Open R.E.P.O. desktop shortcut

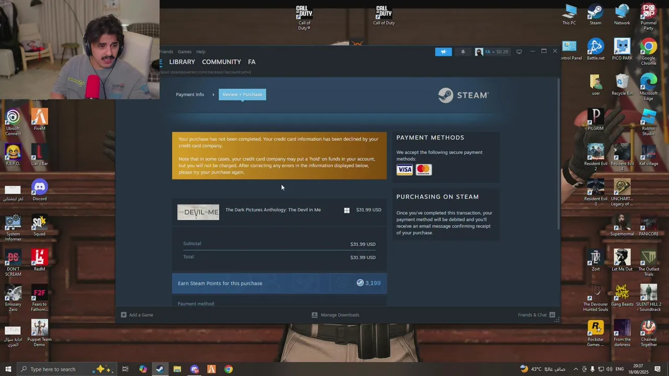point(13,155)
